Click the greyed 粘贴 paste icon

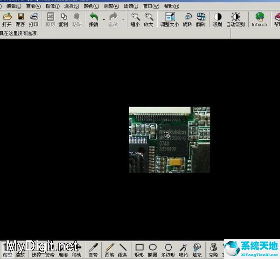[x=77, y=20]
